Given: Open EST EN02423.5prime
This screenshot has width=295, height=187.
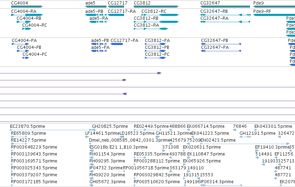Looking at the screenshot, I should [218, 140].
